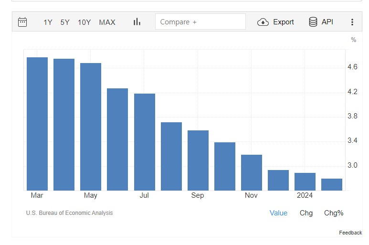Click the 3.8 y-axis value
The width and height of the screenshot is (369, 245).
[352, 116]
